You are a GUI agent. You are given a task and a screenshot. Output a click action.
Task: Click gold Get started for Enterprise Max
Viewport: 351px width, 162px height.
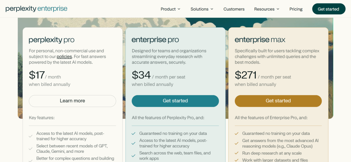[278, 101]
